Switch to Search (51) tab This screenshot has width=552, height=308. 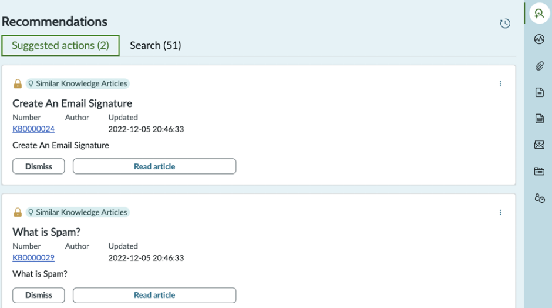155,45
